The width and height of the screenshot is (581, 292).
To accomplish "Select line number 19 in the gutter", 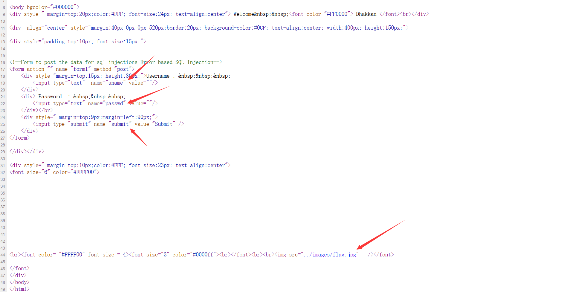I will click(3, 83).
